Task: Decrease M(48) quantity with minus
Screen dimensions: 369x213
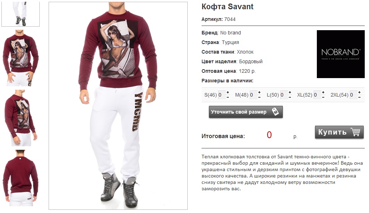Action: [259, 97]
